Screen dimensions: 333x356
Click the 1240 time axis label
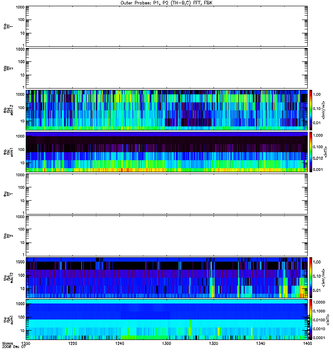(x=119, y=344)
